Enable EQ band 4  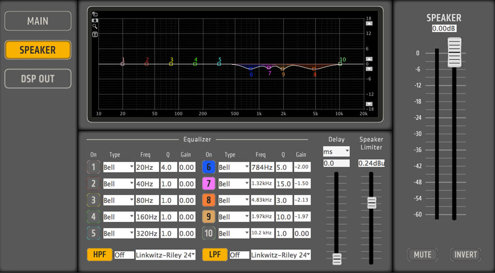tap(94, 216)
